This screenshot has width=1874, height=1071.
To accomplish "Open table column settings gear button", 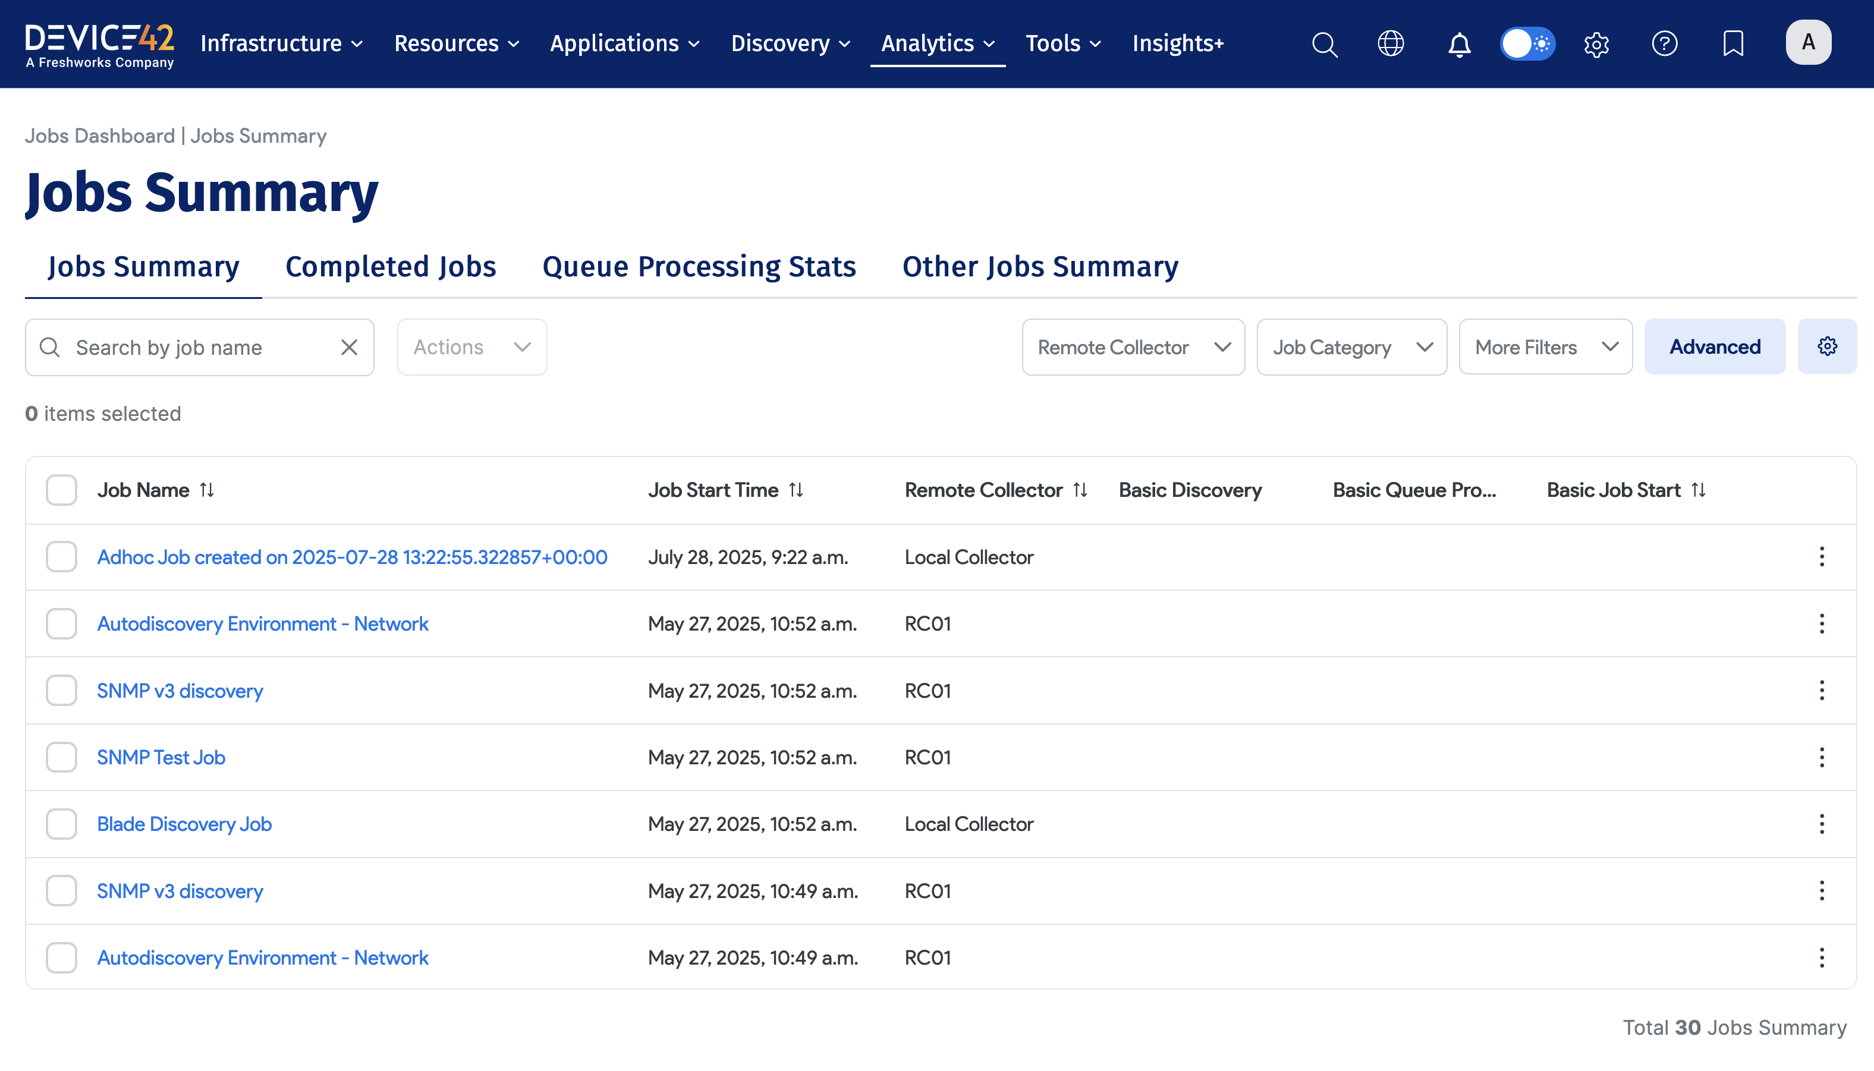I will (1827, 346).
